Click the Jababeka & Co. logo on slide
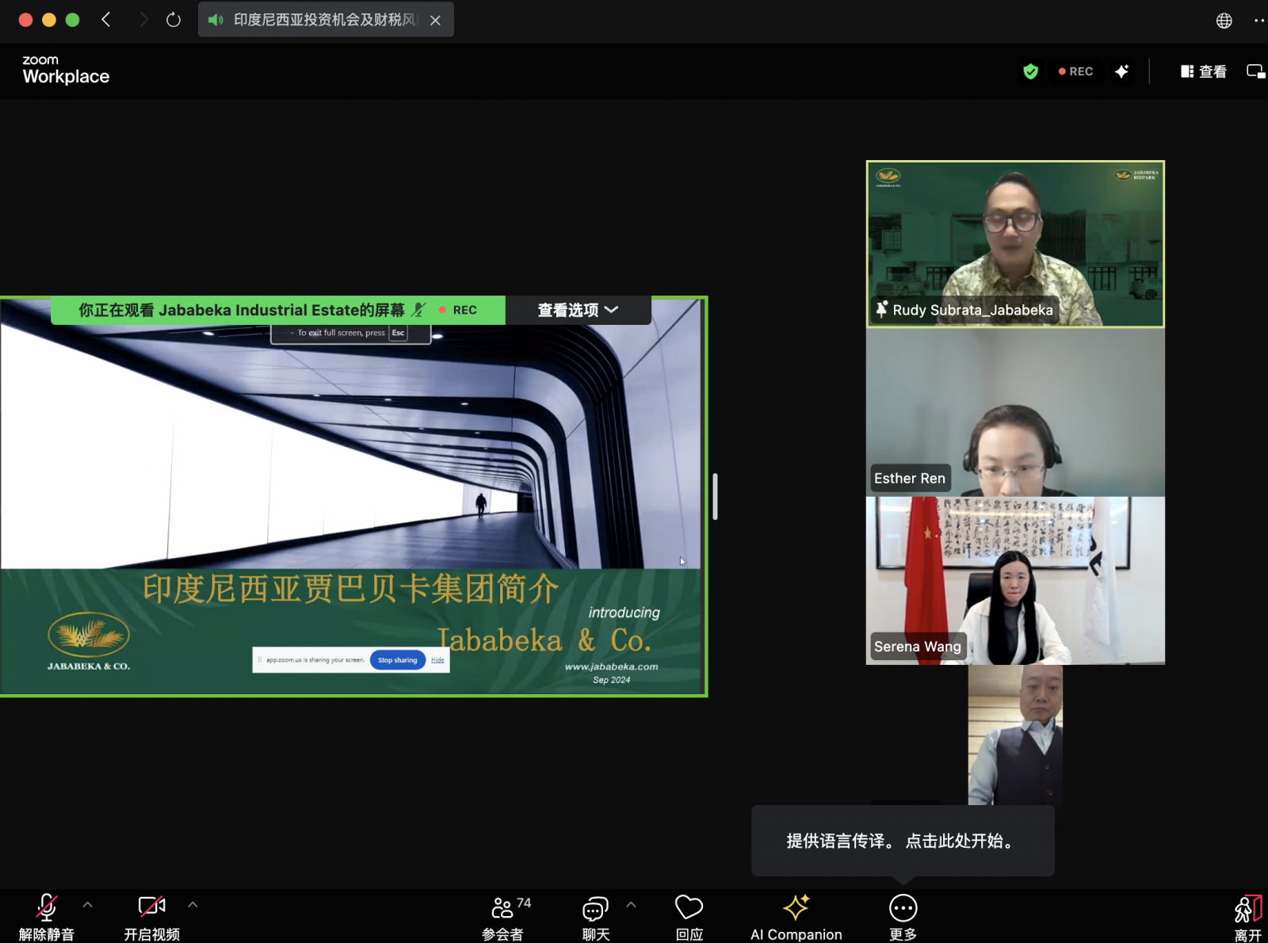 tap(89, 641)
